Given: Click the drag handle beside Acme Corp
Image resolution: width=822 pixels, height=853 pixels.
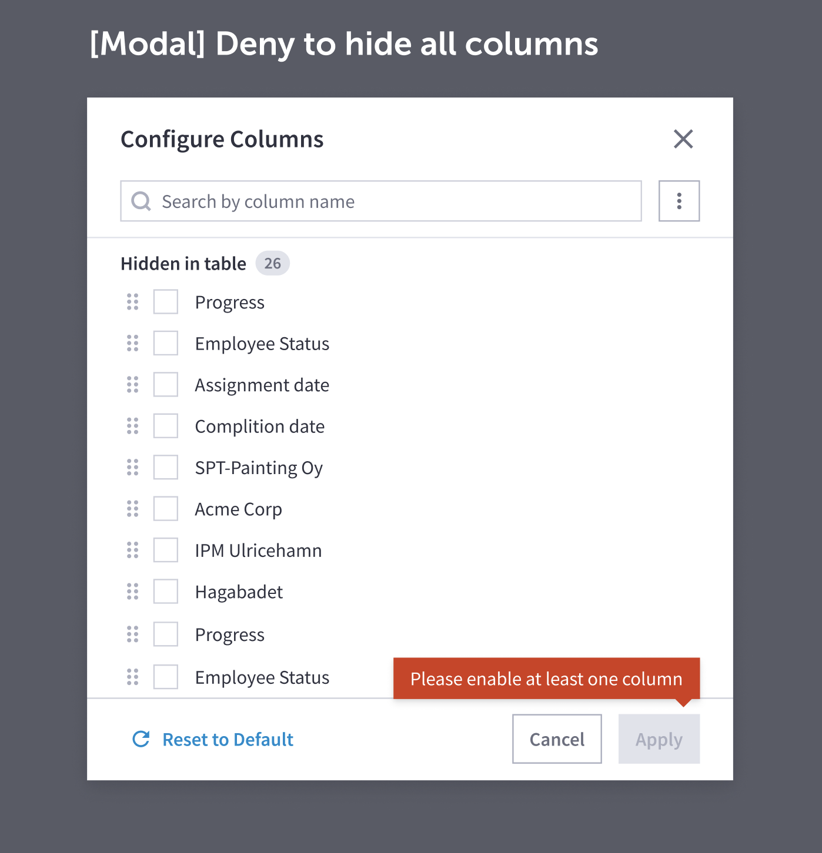Looking at the screenshot, I should tap(132, 508).
